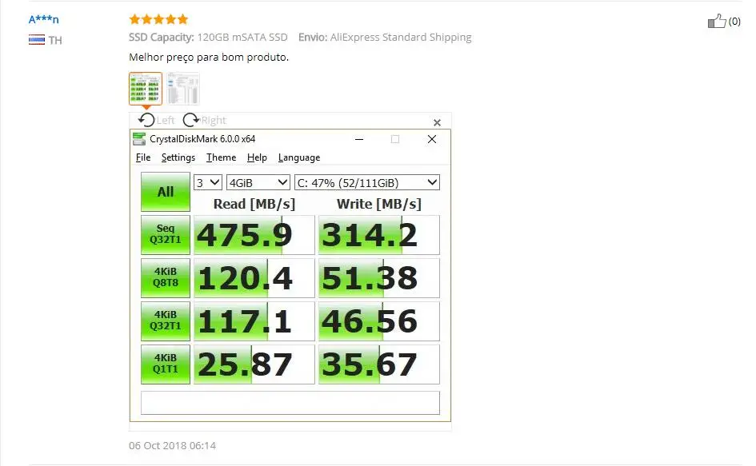Click the review date 06 Oct 2018 06:14
The image size is (756, 466).
[172, 445]
